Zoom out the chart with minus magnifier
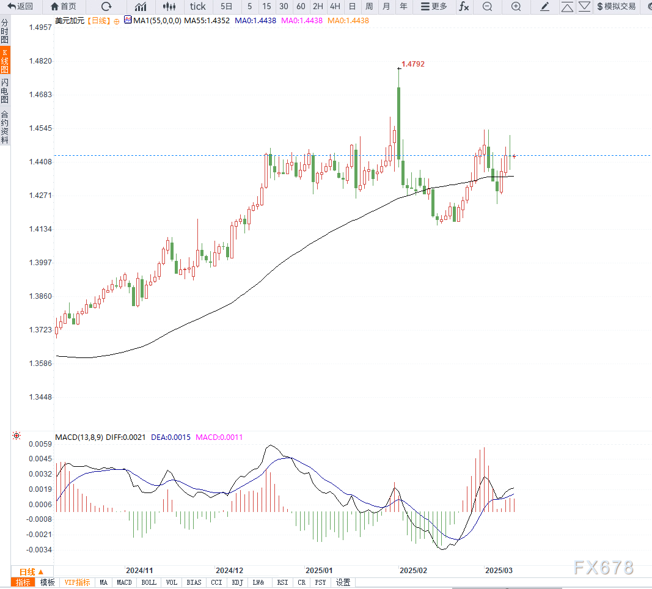The image size is (652, 589). 488,6
